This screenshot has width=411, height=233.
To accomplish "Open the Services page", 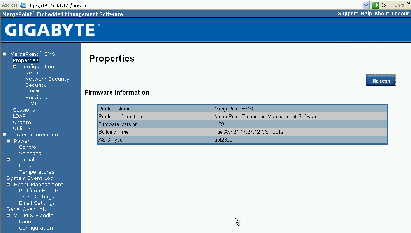I will pyautogui.click(x=36, y=97).
